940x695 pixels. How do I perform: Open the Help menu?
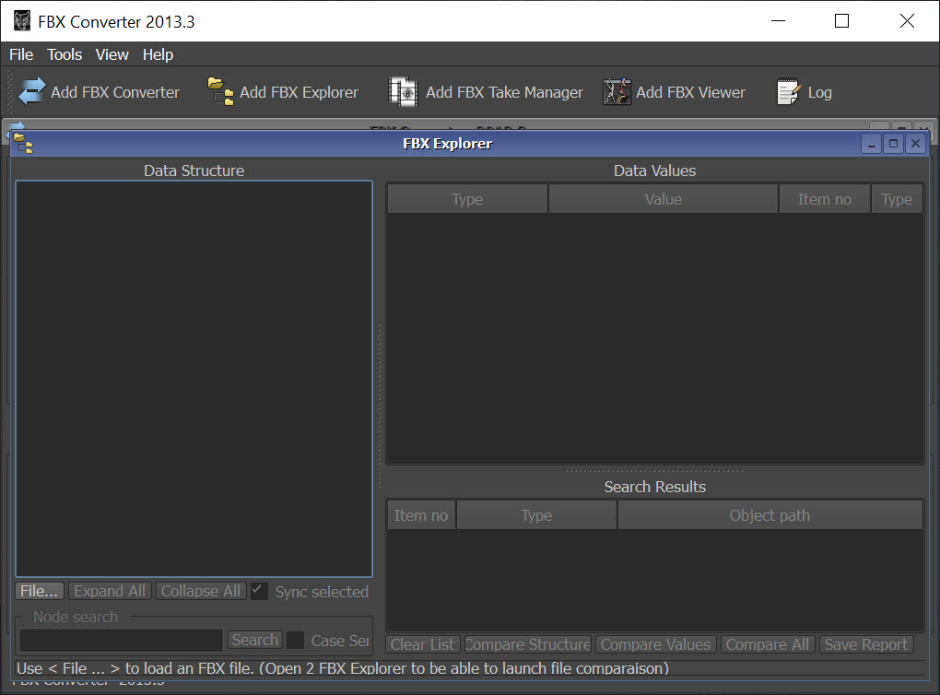click(x=158, y=54)
